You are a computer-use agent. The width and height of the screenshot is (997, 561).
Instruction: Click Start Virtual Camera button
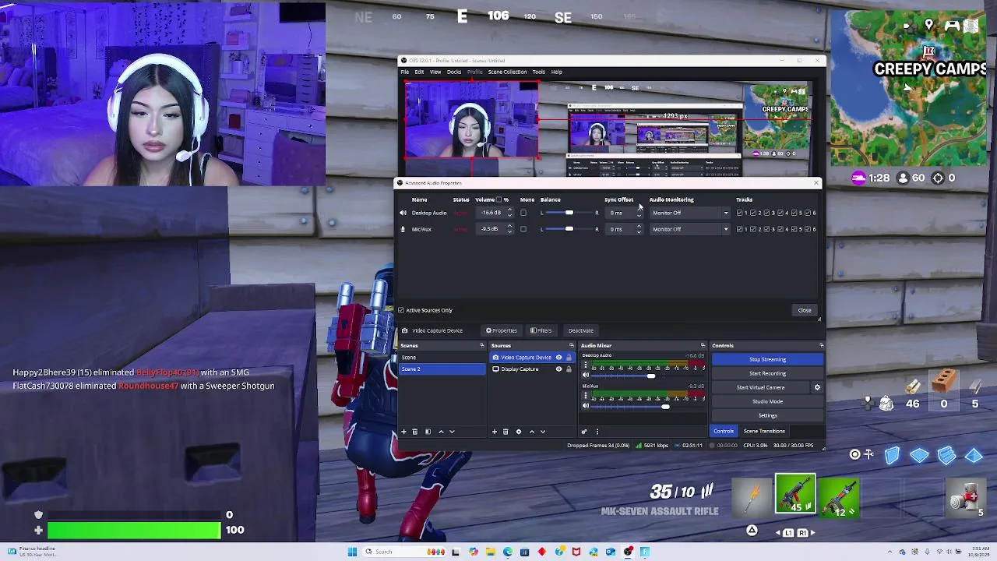click(761, 387)
